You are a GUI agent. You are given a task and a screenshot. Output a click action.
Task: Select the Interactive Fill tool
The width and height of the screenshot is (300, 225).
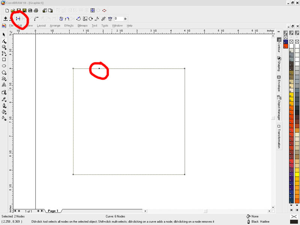click(x=4, y=118)
